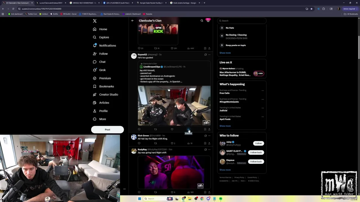Click the +868 listeners badge
Screen dimensions: 360x202
pos(258,74)
